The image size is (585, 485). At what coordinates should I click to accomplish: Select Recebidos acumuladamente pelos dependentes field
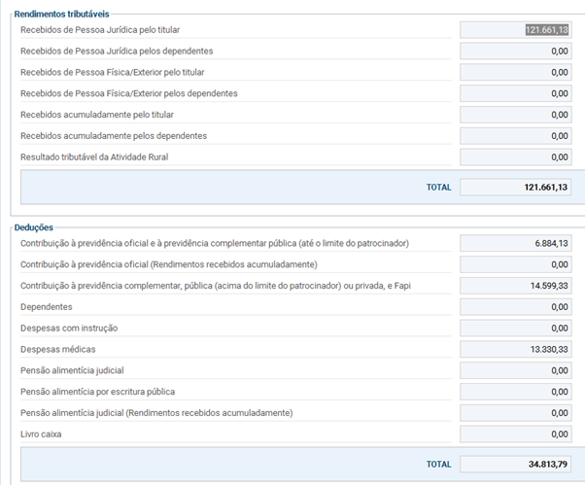pos(515,136)
